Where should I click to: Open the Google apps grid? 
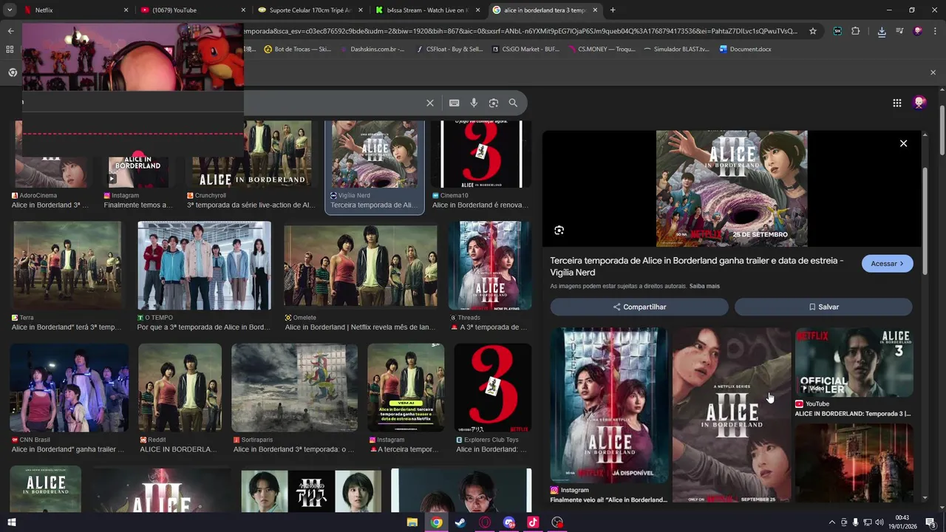896,103
